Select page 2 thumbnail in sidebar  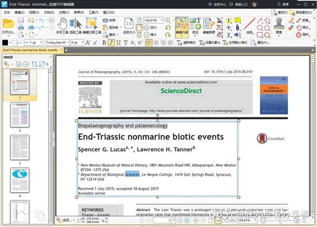pyautogui.click(x=20, y=115)
